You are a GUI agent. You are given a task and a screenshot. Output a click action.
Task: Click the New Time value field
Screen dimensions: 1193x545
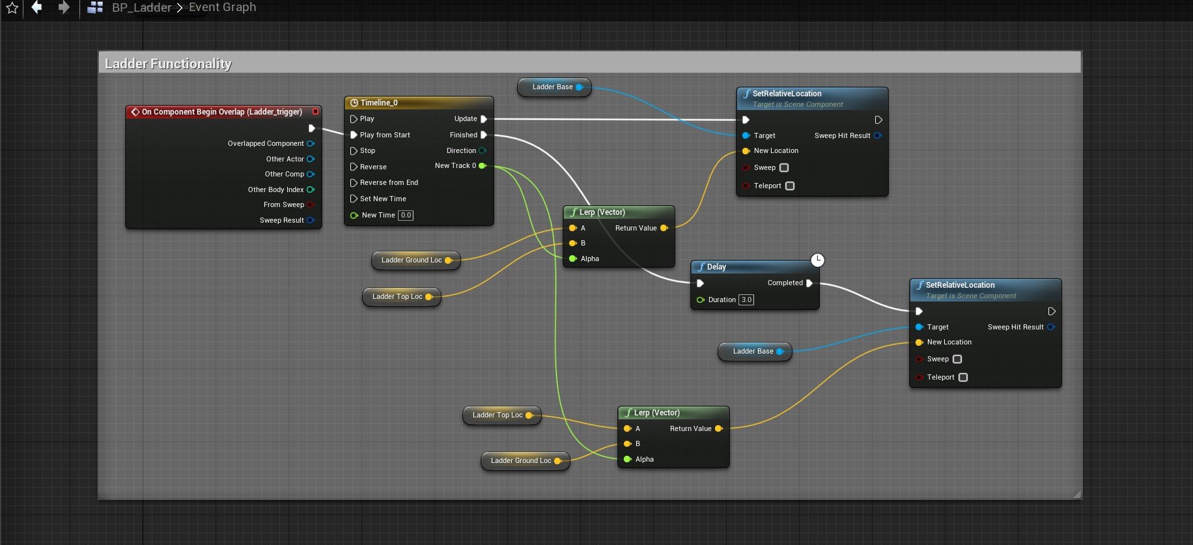406,215
